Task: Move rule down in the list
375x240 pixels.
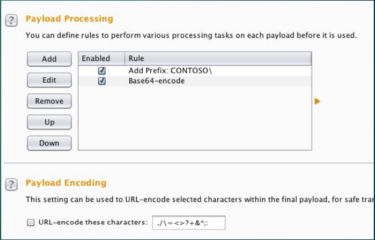Action: pyautogui.click(x=49, y=143)
